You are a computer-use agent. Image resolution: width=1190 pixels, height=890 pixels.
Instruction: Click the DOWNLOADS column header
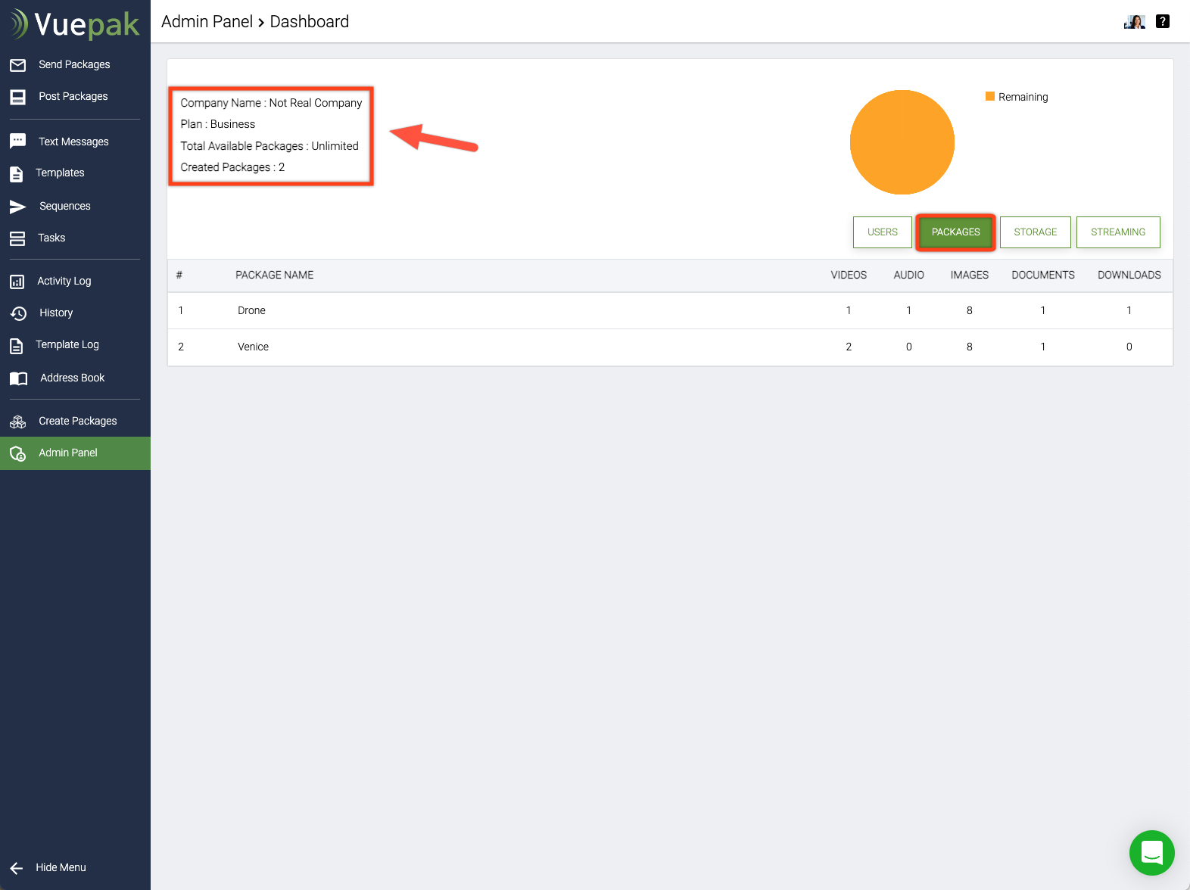tap(1129, 275)
